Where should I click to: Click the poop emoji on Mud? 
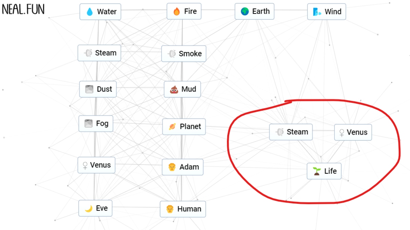click(174, 89)
